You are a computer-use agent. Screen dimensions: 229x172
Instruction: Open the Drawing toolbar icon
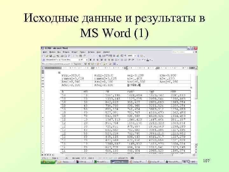tap(118, 56)
